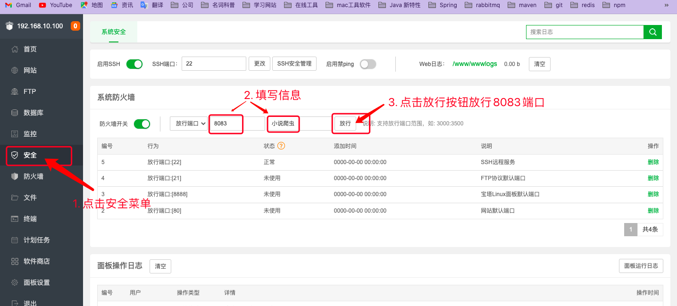Click the orange 0 notification badge
Image resolution: width=677 pixels, height=306 pixels.
[x=75, y=26]
